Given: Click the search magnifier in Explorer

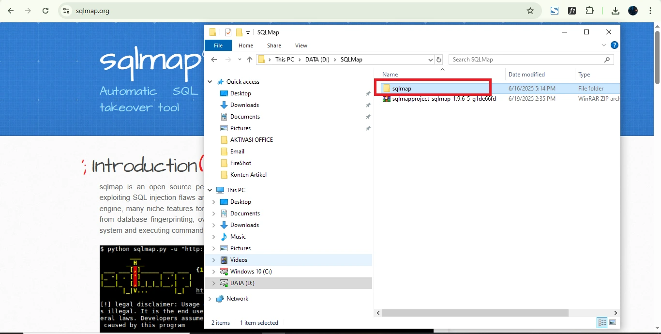Looking at the screenshot, I should coord(607,60).
